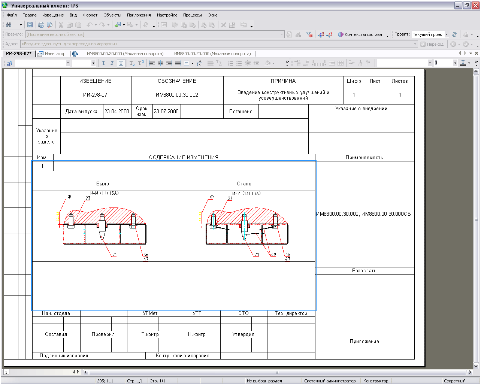Screen dimensions: 481x385
Task: Click the Контексты состава button
Action: pos(360,34)
